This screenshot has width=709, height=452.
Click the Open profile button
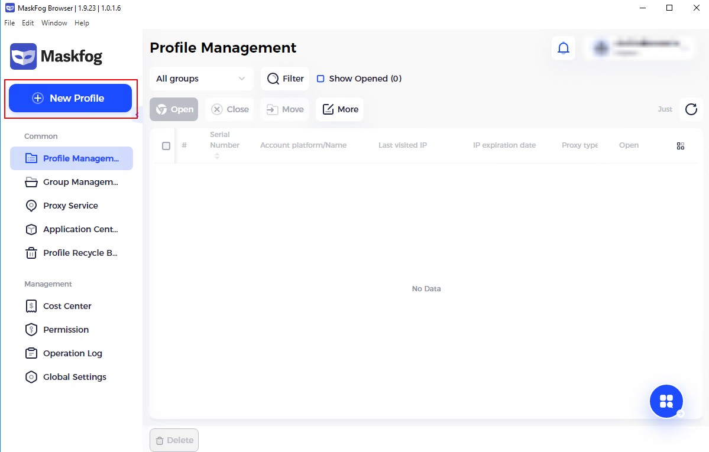click(174, 109)
